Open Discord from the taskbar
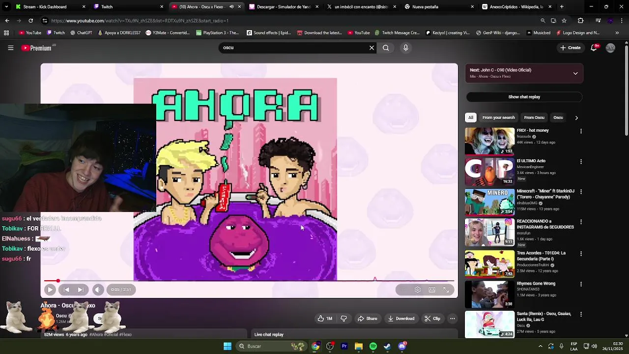629x354 pixels. click(x=402, y=346)
